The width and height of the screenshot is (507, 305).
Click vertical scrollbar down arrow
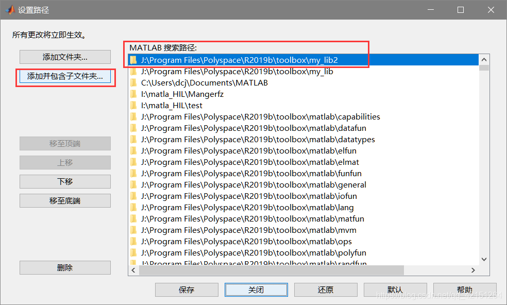click(x=484, y=259)
